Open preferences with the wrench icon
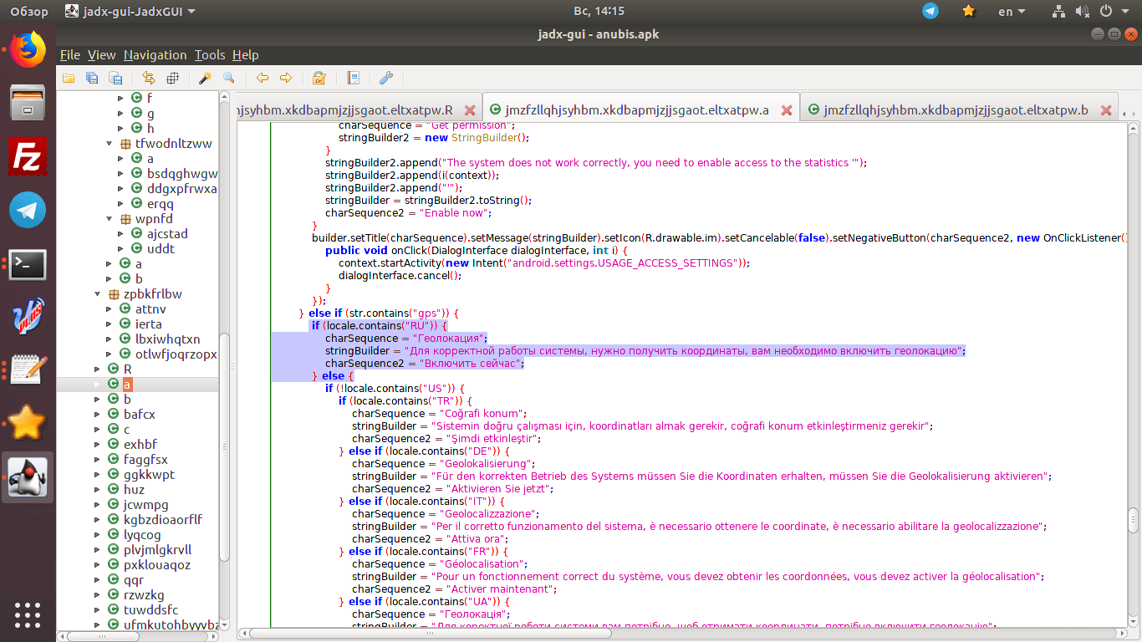 386,78
